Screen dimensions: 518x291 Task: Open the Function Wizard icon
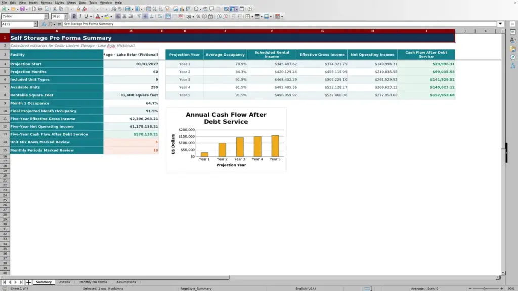pos(44,24)
